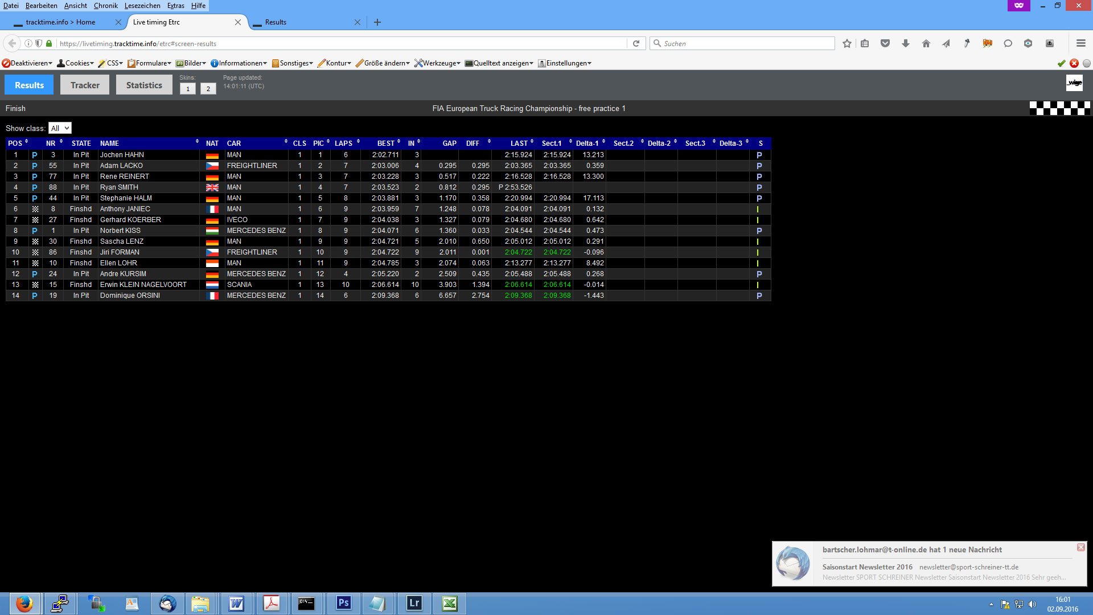Open the Chronik menu
The width and height of the screenshot is (1093, 615).
point(105,6)
